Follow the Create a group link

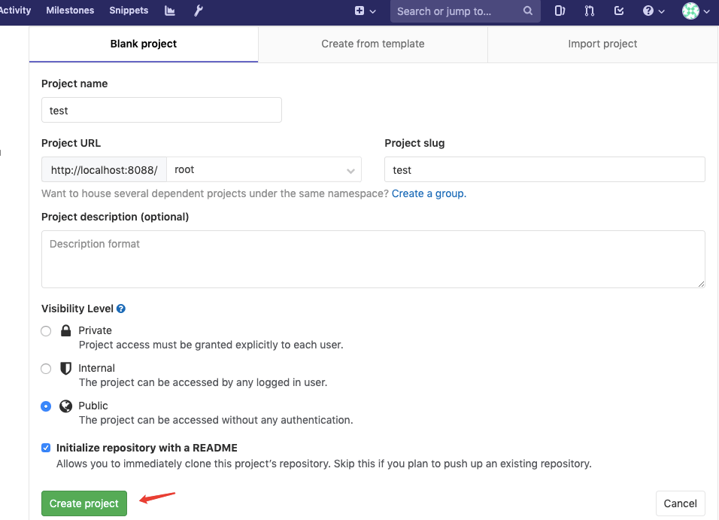pyautogui.click(x=429, y=193)
